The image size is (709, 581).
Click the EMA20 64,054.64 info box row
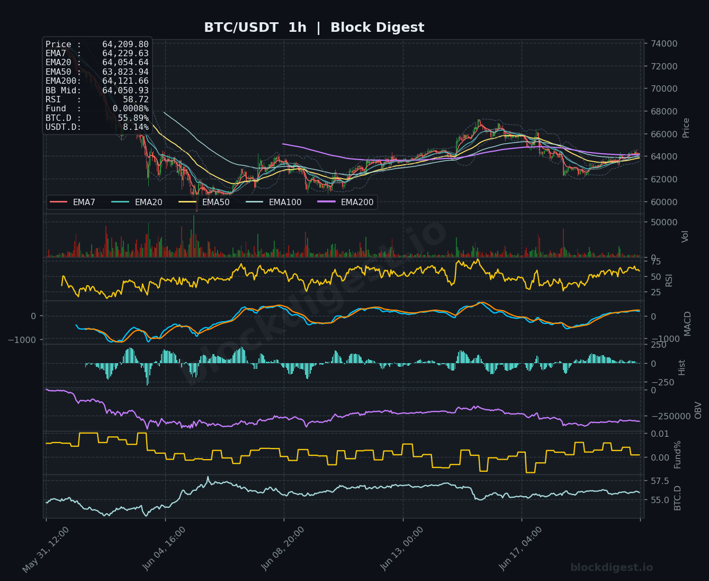[97, 63]
